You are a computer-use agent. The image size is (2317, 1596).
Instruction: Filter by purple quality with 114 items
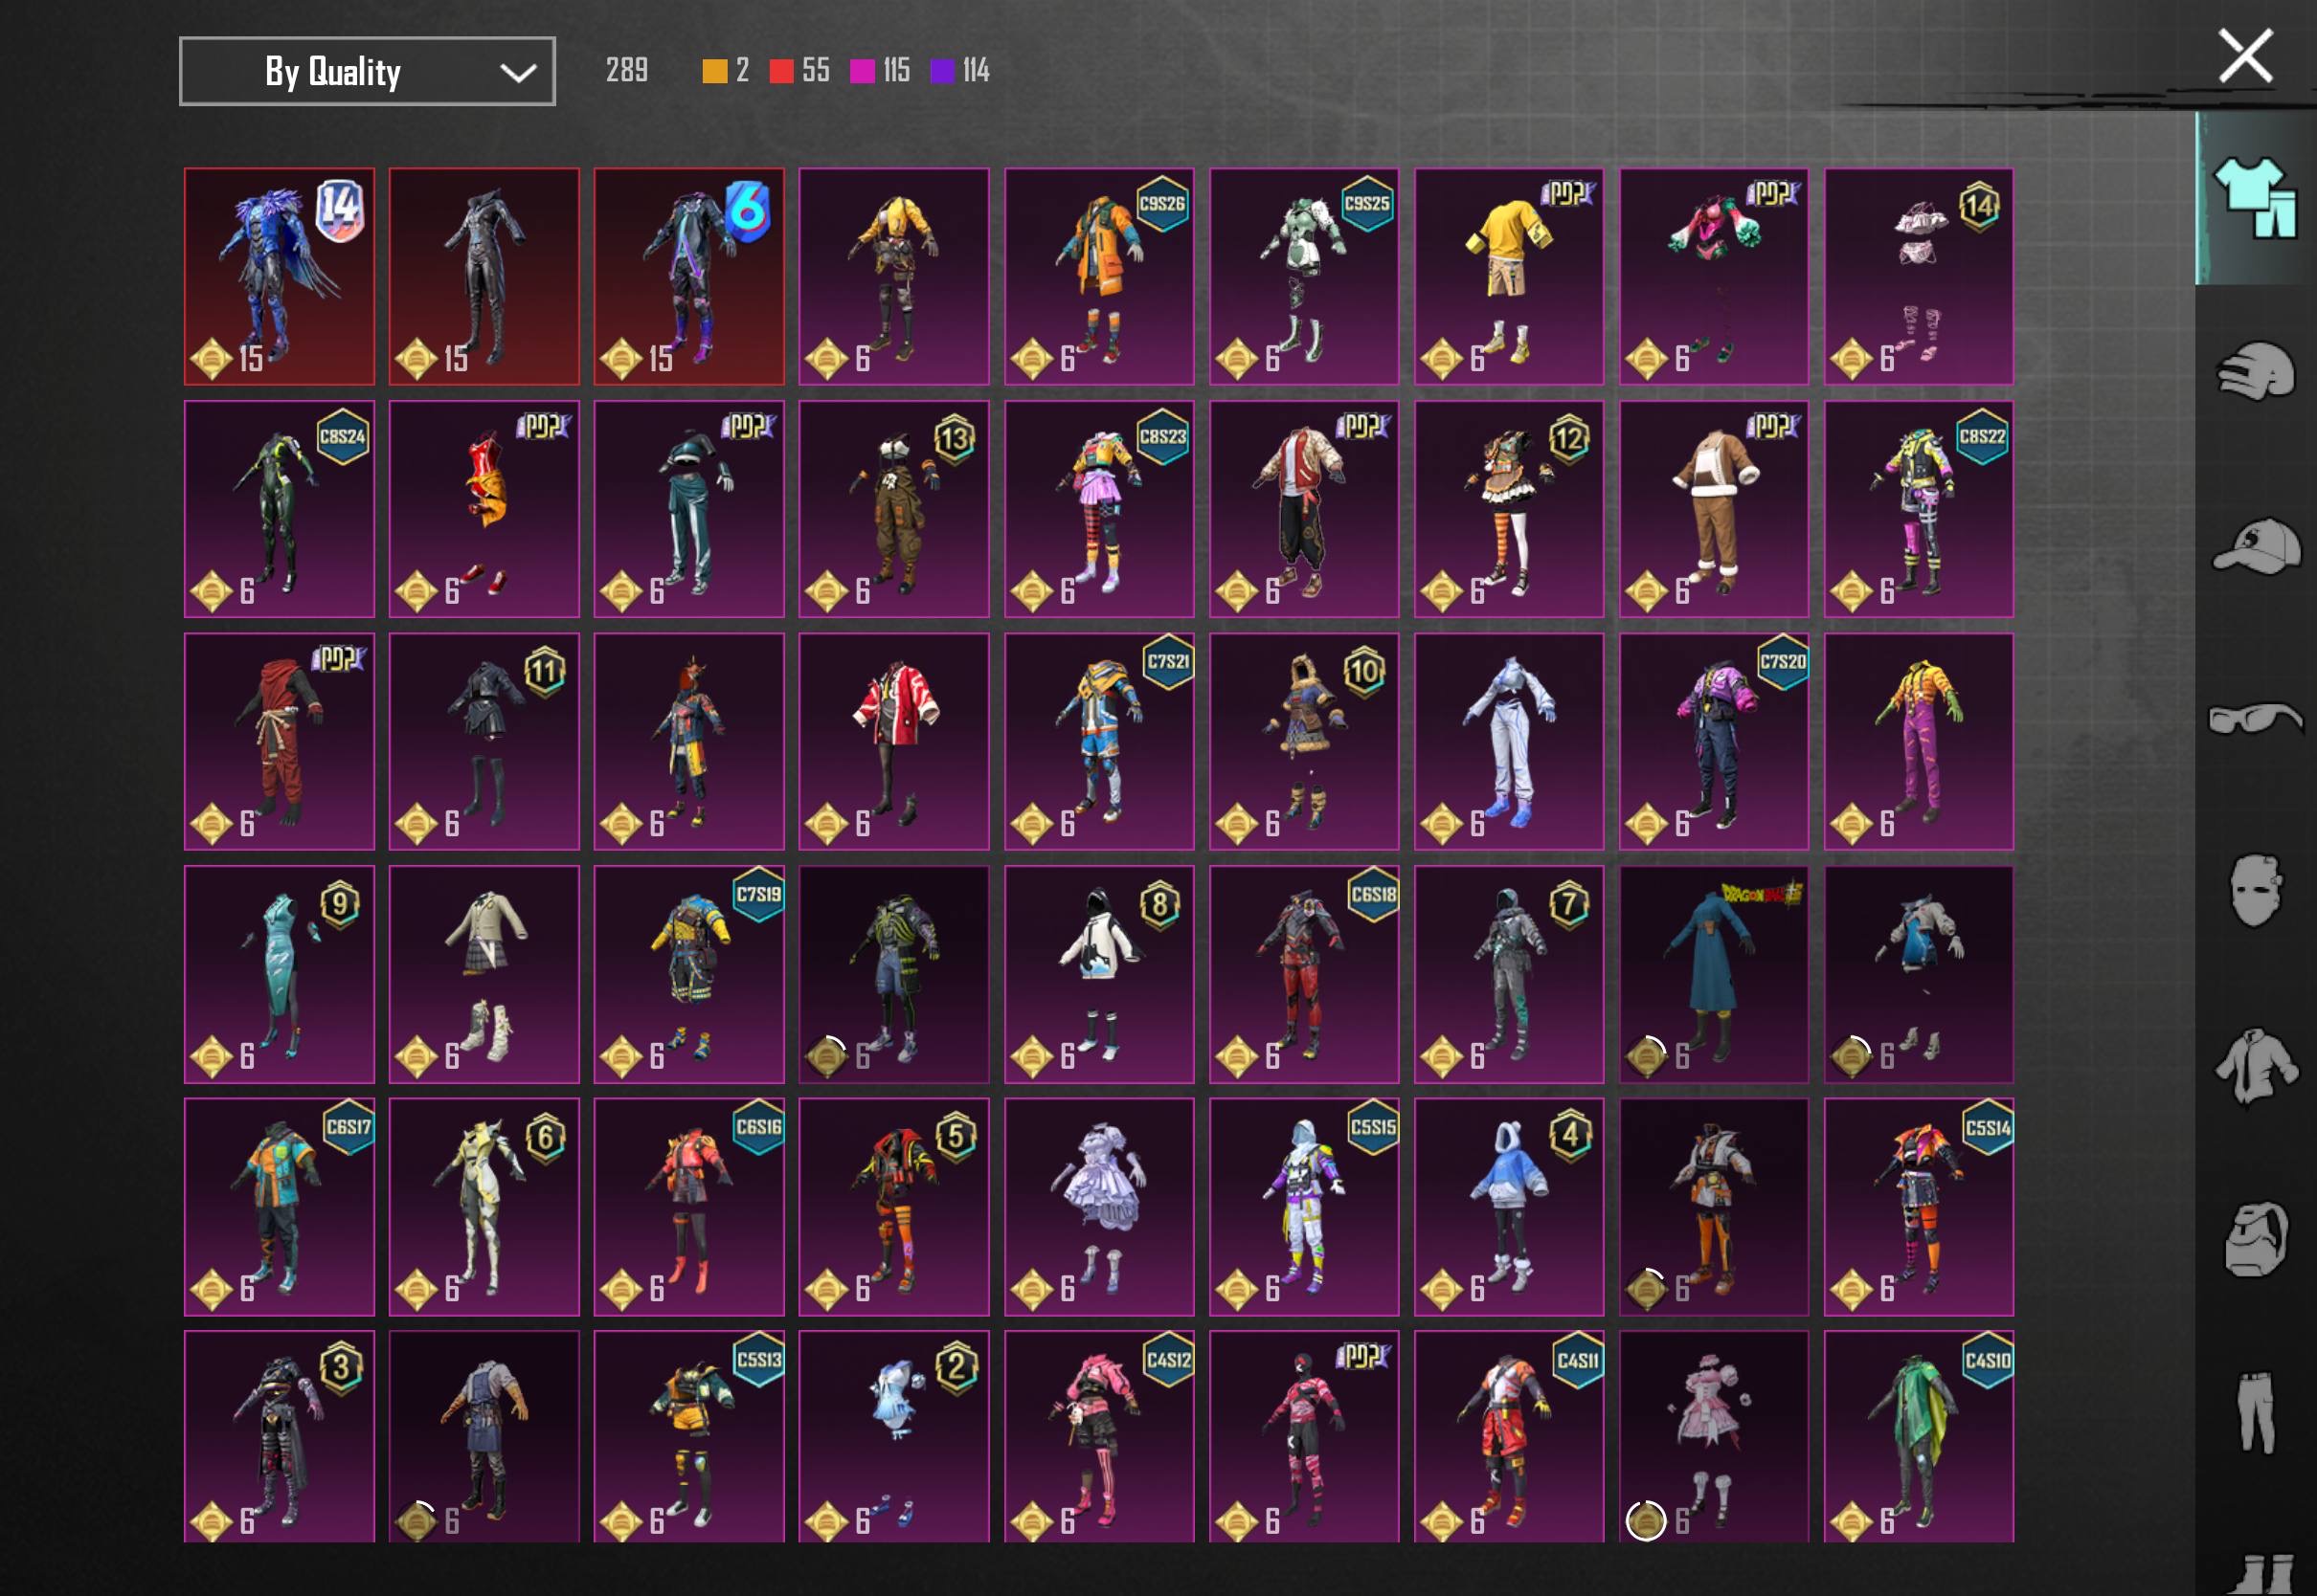click(941, 71)
